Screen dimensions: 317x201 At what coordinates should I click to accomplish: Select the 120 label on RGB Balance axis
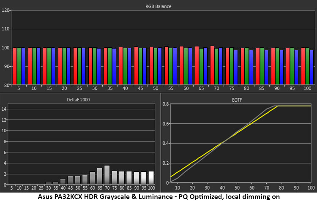(x=5, y=10)
